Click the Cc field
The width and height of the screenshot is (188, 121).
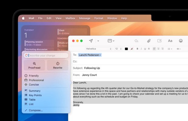pyautogui.click(x=130, y=61)
